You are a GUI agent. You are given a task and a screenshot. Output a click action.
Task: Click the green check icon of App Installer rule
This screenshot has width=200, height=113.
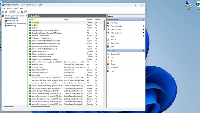point(30,75)
